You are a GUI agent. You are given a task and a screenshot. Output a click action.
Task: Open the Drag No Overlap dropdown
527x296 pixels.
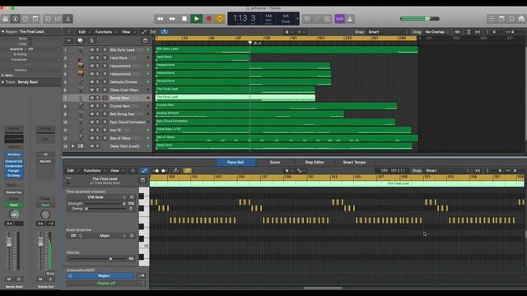437,32
